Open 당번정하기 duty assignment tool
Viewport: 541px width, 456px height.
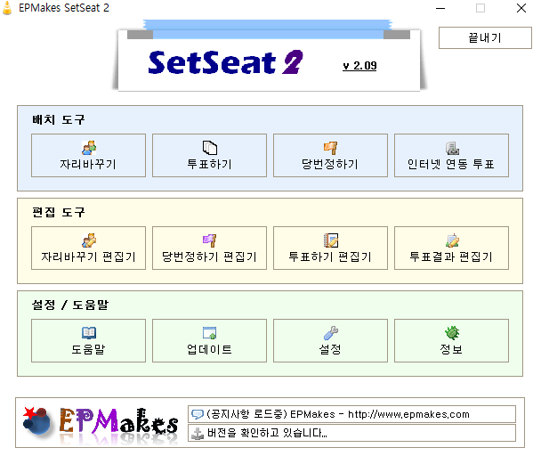click(x=330, y=156)
